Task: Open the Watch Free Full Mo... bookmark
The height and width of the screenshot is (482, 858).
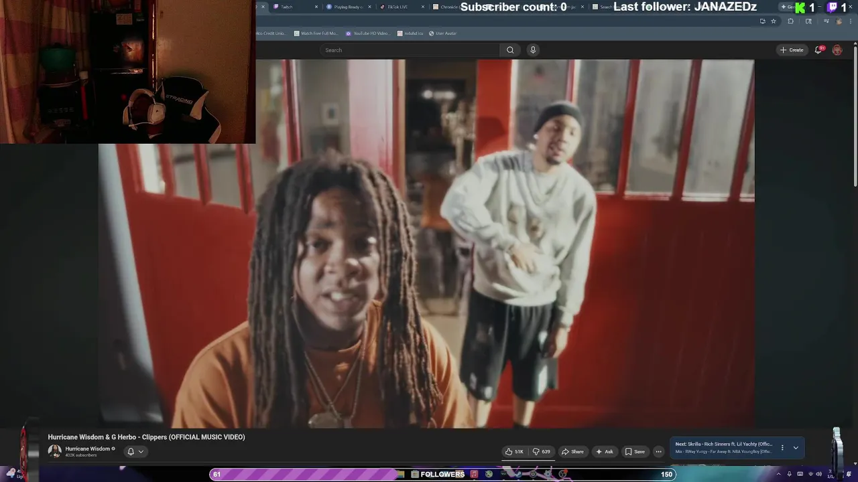Action: coord(315,33)
